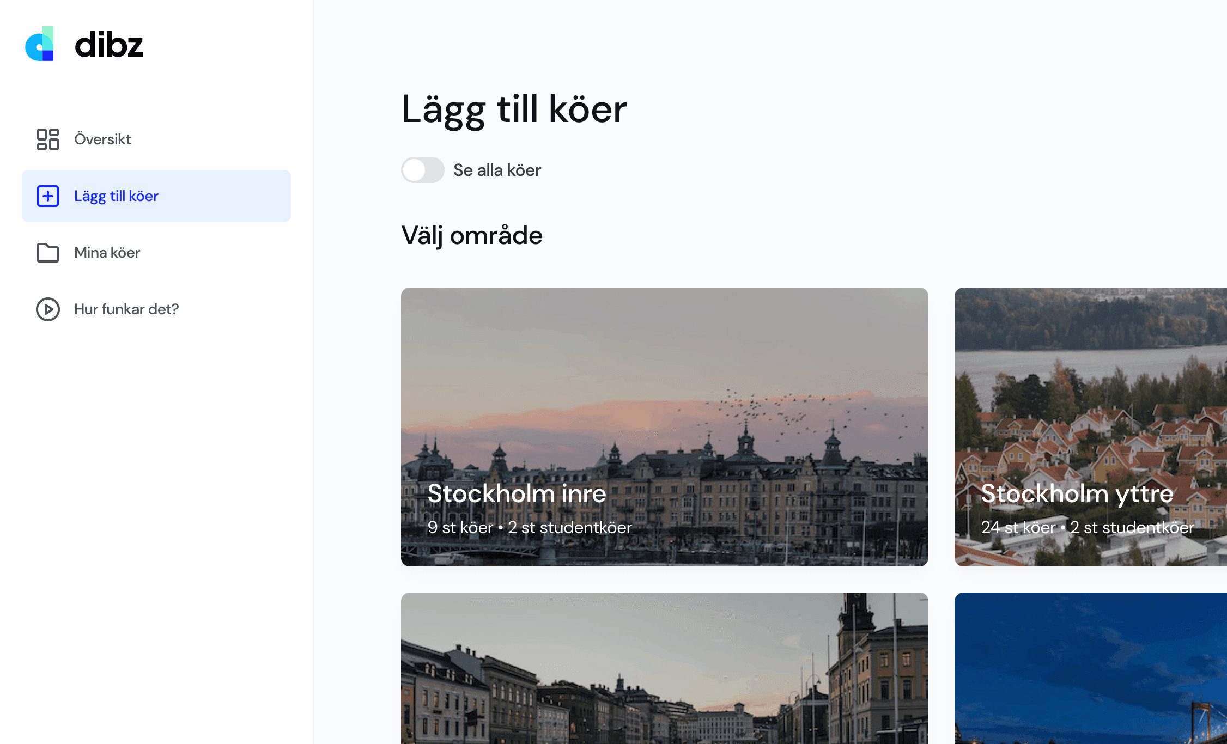Select the blue night-sky card below Stockholm yttre
Screen dimensions: 1227x744
point(1091,668)
